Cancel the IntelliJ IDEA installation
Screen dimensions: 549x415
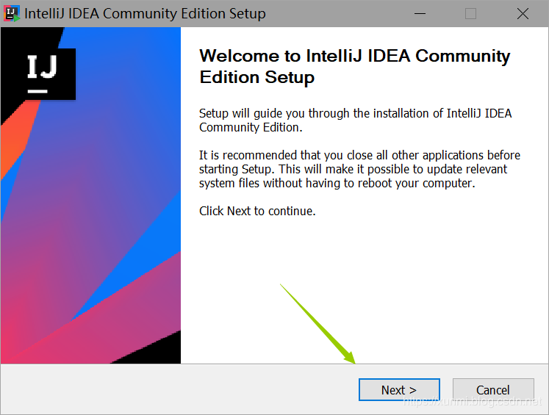(x=492, y=390)
